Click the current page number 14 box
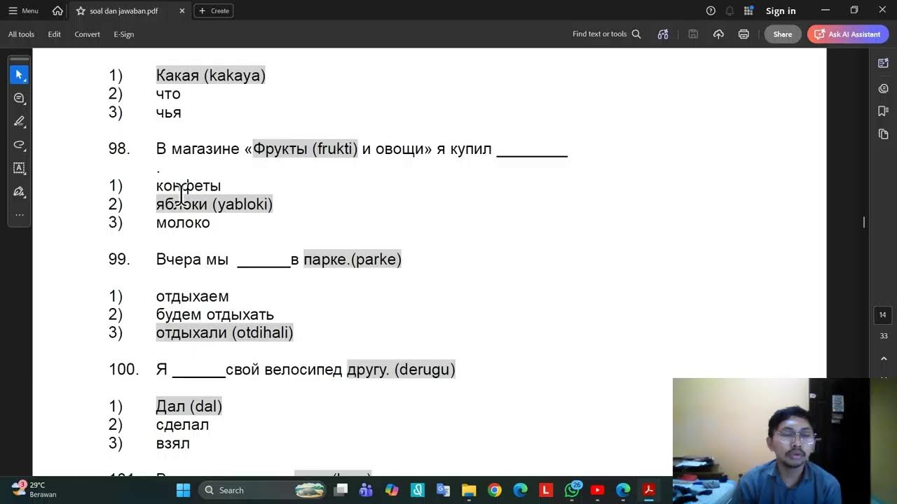The image size is (897, 504). point(883,315)
